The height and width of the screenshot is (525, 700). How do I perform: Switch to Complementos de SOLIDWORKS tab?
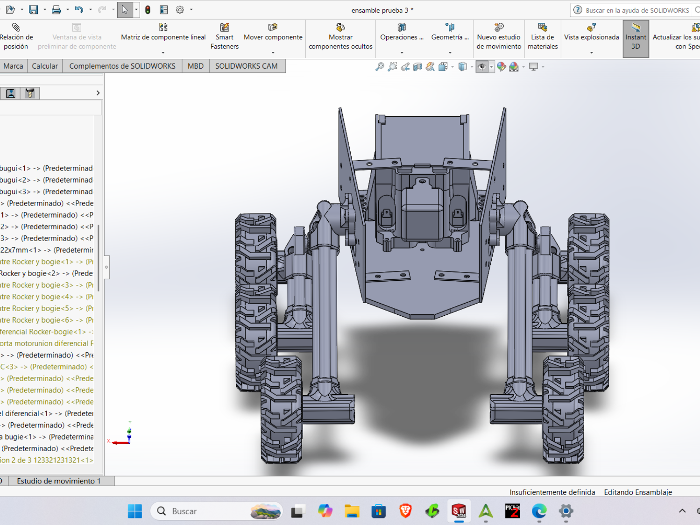point(122,66)
